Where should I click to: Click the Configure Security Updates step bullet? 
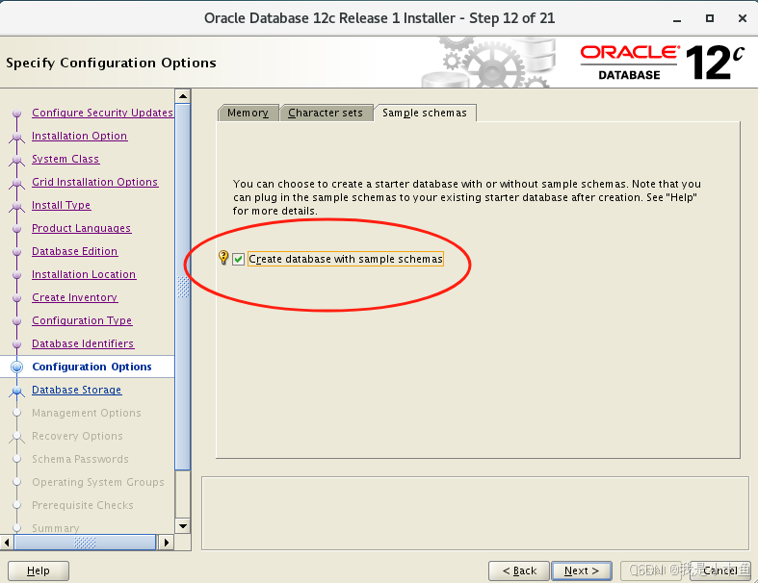coord(17,113)
